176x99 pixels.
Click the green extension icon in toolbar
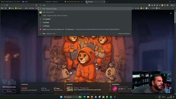(x=149, y=5)
